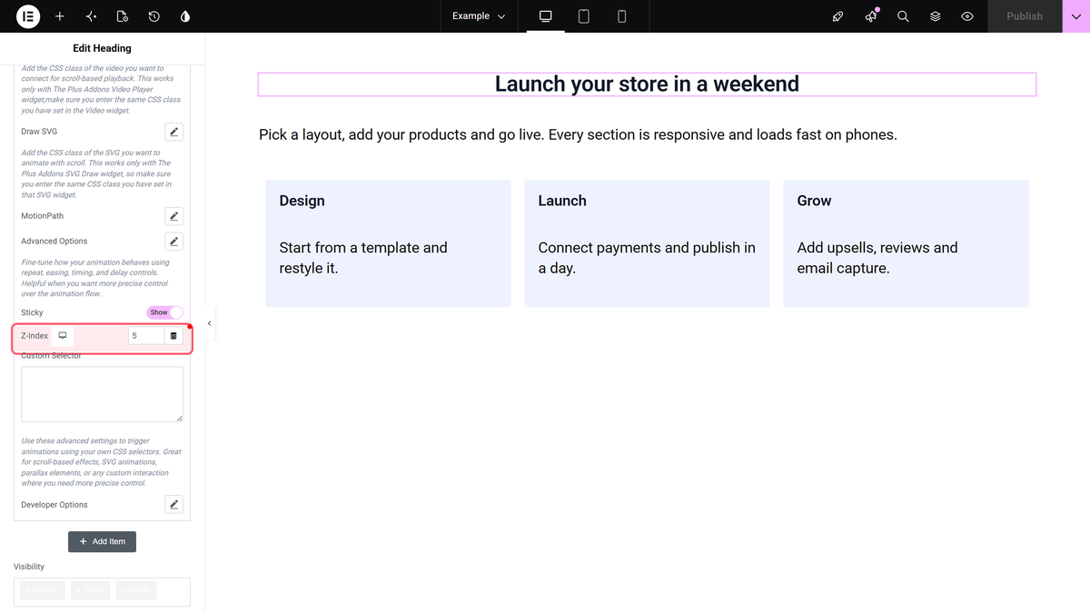Click 'Connect payments and publish in a day.' text
The image size is (1090, 613).
pos(647,258)
